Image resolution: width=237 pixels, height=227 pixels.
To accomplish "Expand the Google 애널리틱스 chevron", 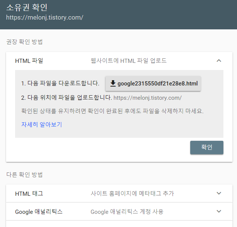I will pos(219,211).
